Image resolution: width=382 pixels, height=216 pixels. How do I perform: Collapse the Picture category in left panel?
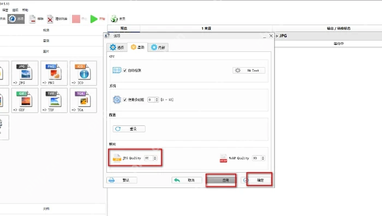coord(46,51)
